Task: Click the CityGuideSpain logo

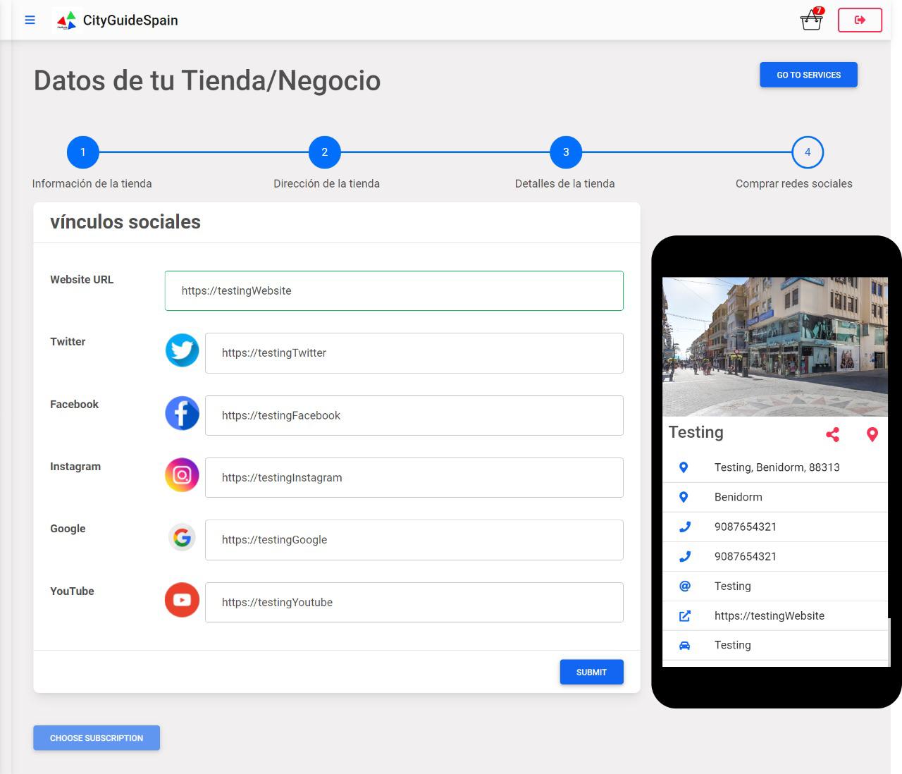Action: pos(67,20)
